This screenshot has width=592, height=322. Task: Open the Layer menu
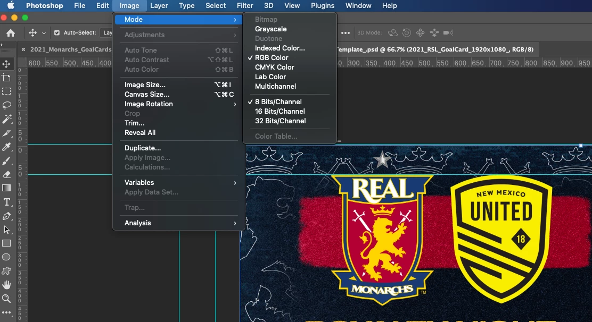point(159,6)
